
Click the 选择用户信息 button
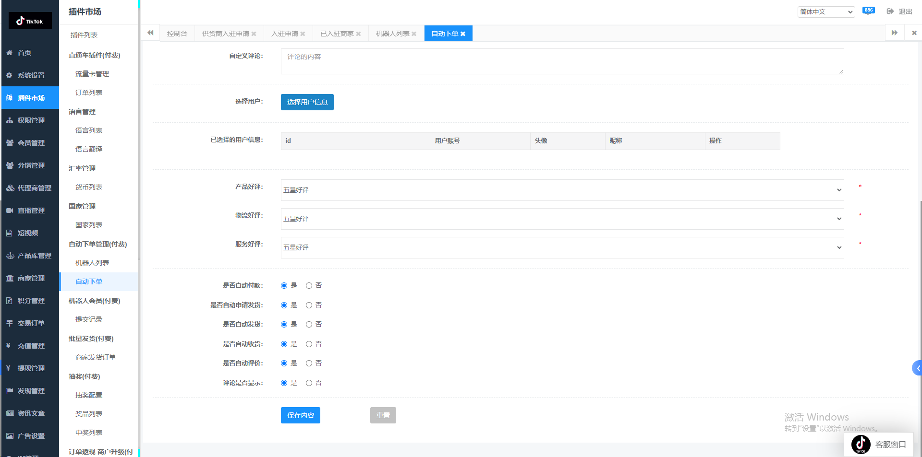click(x=307, y=102)
